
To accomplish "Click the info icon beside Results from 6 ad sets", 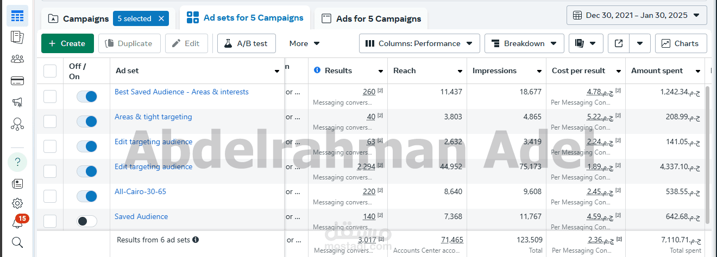I will coord(196,240).
